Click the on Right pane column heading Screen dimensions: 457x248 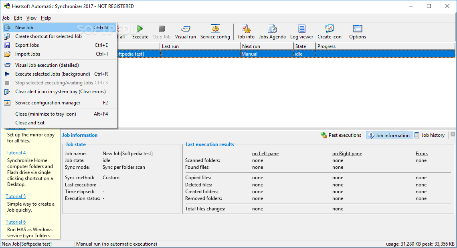(x=347, y=154)
